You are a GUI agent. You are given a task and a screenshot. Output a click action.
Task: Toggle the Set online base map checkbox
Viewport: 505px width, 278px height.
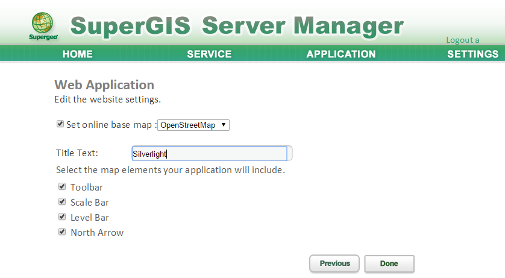coord(60,124)
